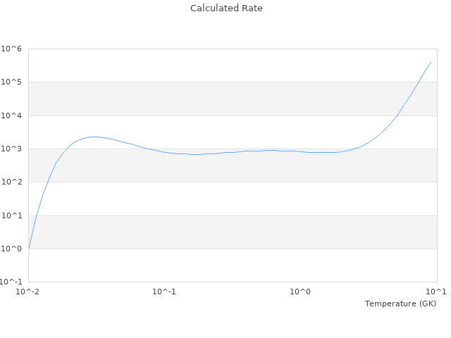Viewport: 451px width, 338px height.
Task: Click the 10^-2 label on the x-axis
Action: [x=28, y=292]
